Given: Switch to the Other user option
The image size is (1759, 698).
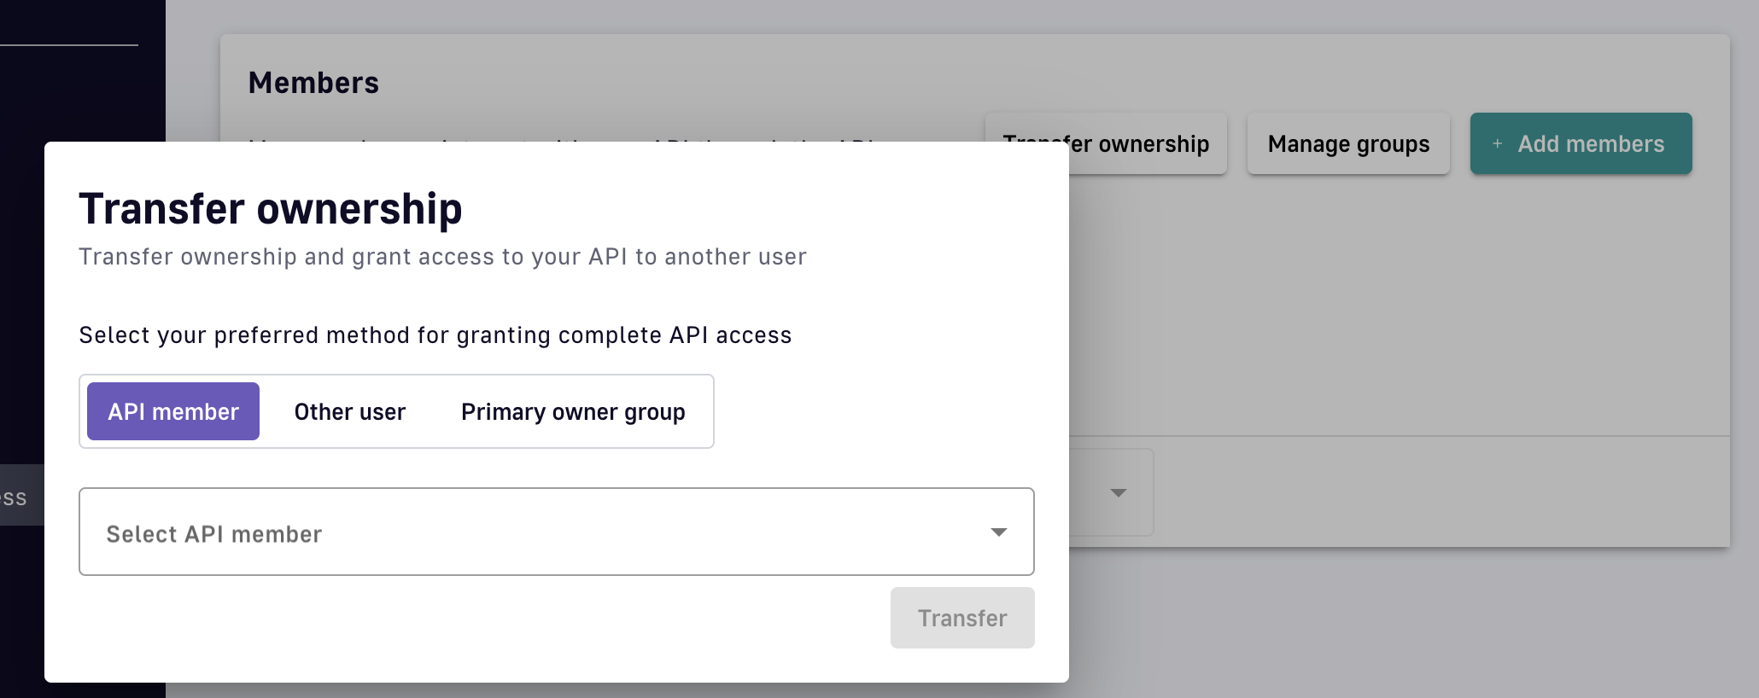Looking at the screenshot, I should point(350,411).
